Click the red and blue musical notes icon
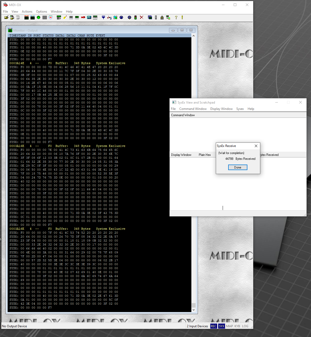Viewport: 311px width, 337px height. (109, 18)
